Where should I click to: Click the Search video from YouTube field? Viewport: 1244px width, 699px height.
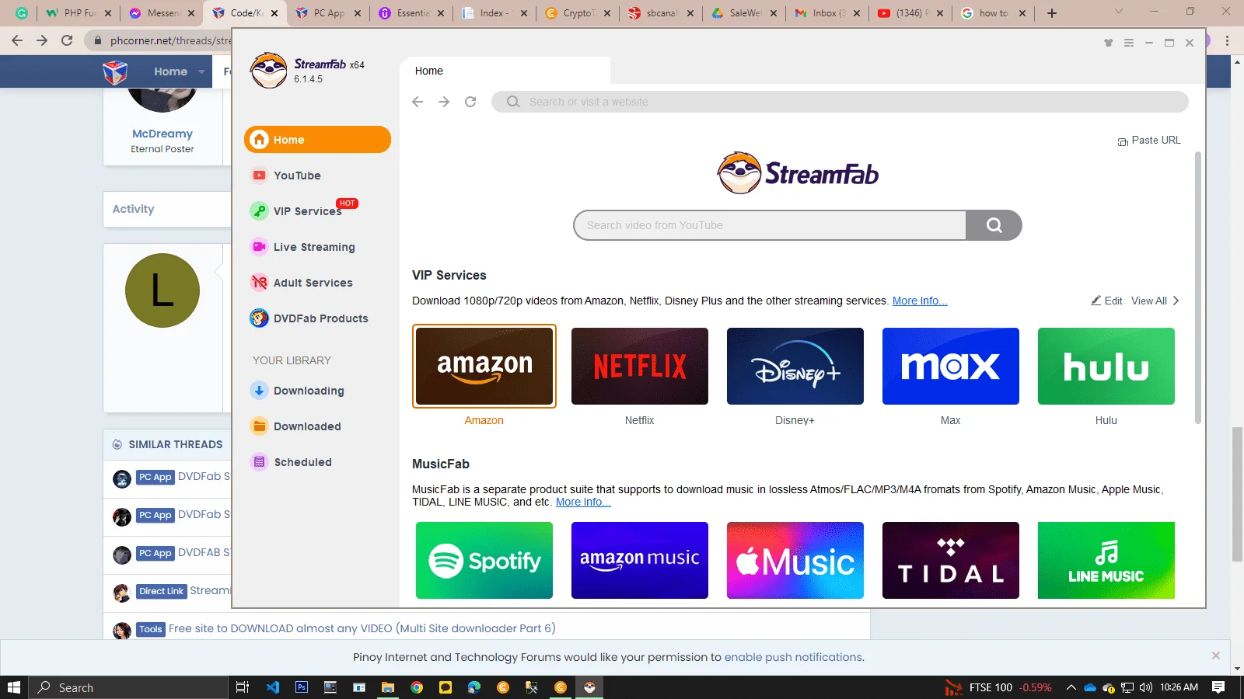770,225
